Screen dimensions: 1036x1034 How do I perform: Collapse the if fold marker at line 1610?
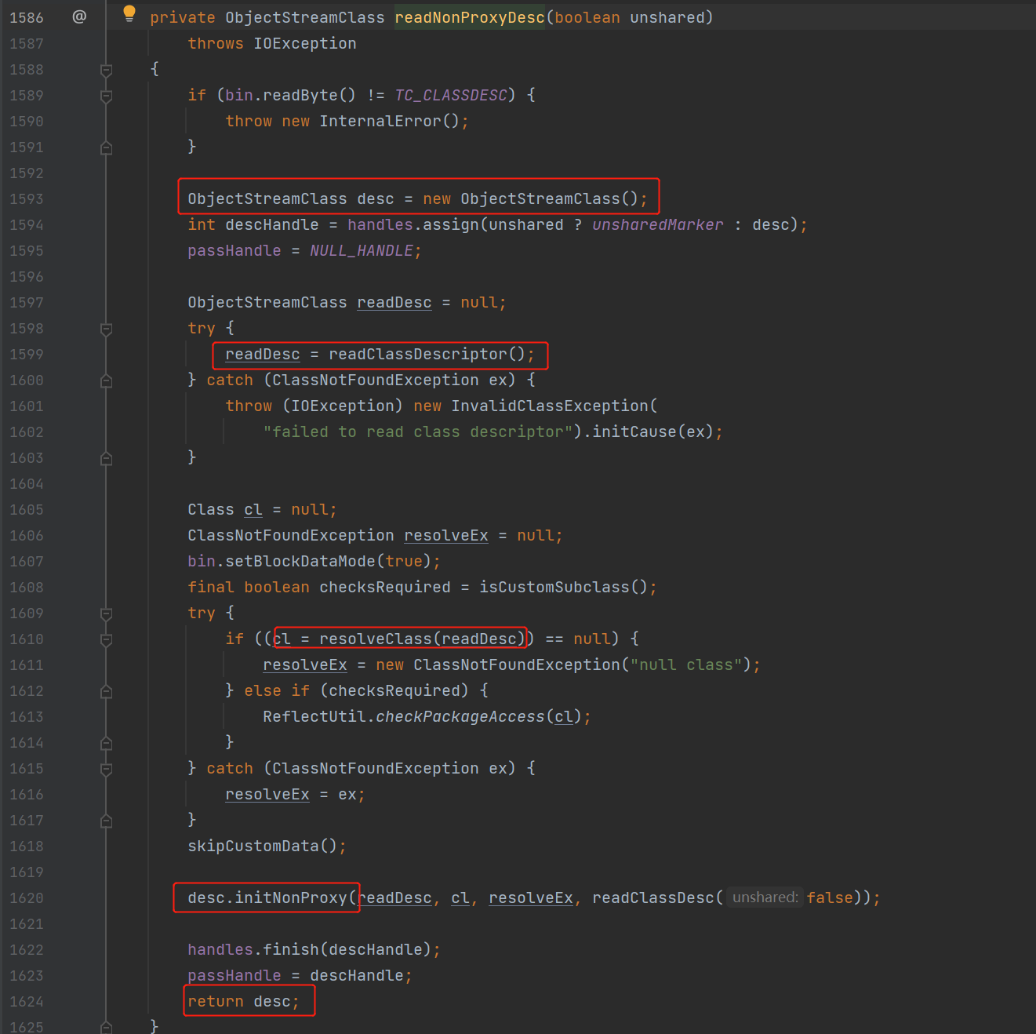(x=107, y=639)
